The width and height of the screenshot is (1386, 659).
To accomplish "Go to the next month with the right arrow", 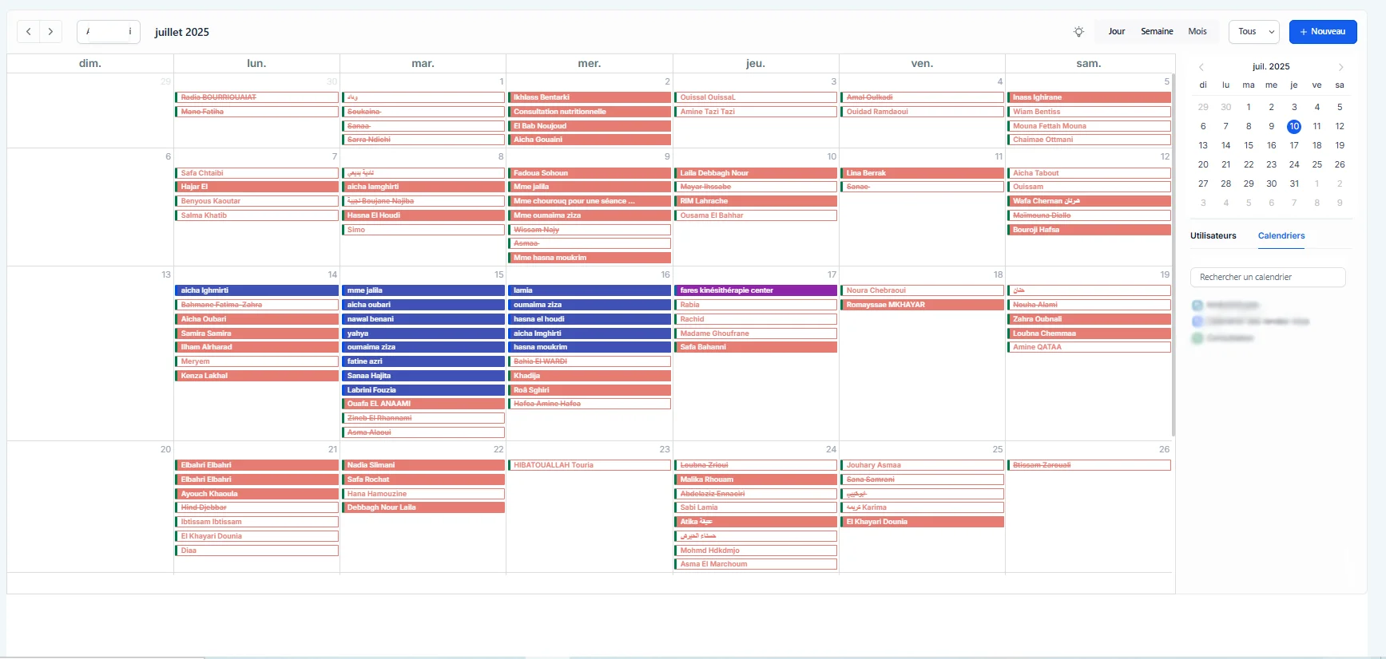I will coord(50,32).
